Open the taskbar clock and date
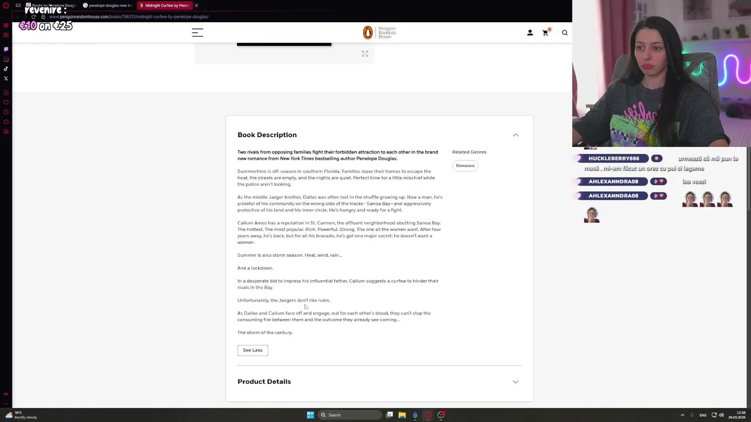Viewport: 751px width, 422px height. click(737, 415)
